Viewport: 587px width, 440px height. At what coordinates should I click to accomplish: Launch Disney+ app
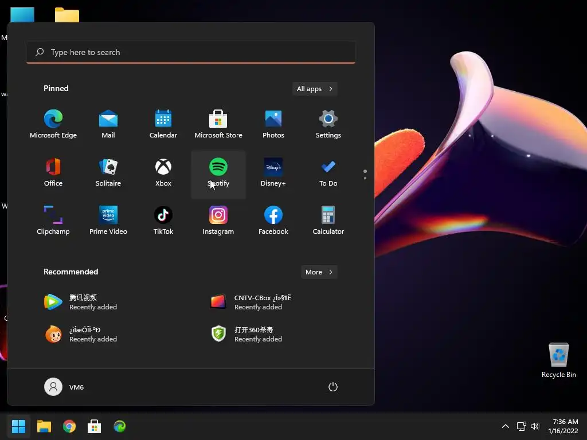click(x=273, y=173)
